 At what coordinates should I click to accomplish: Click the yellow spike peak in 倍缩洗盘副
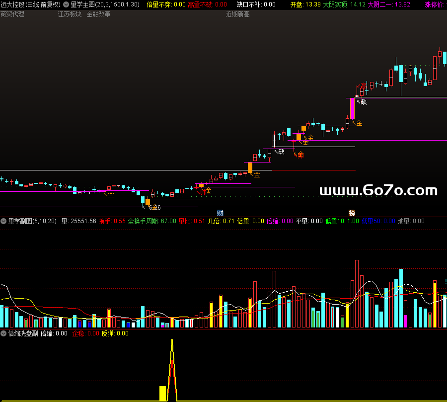(172, 341)
